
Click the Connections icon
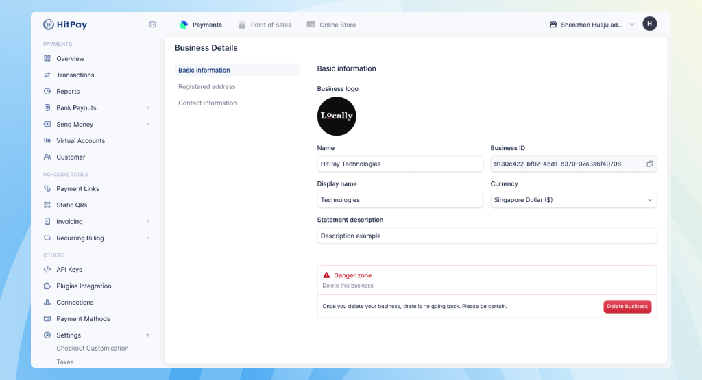tap(47, 302)
